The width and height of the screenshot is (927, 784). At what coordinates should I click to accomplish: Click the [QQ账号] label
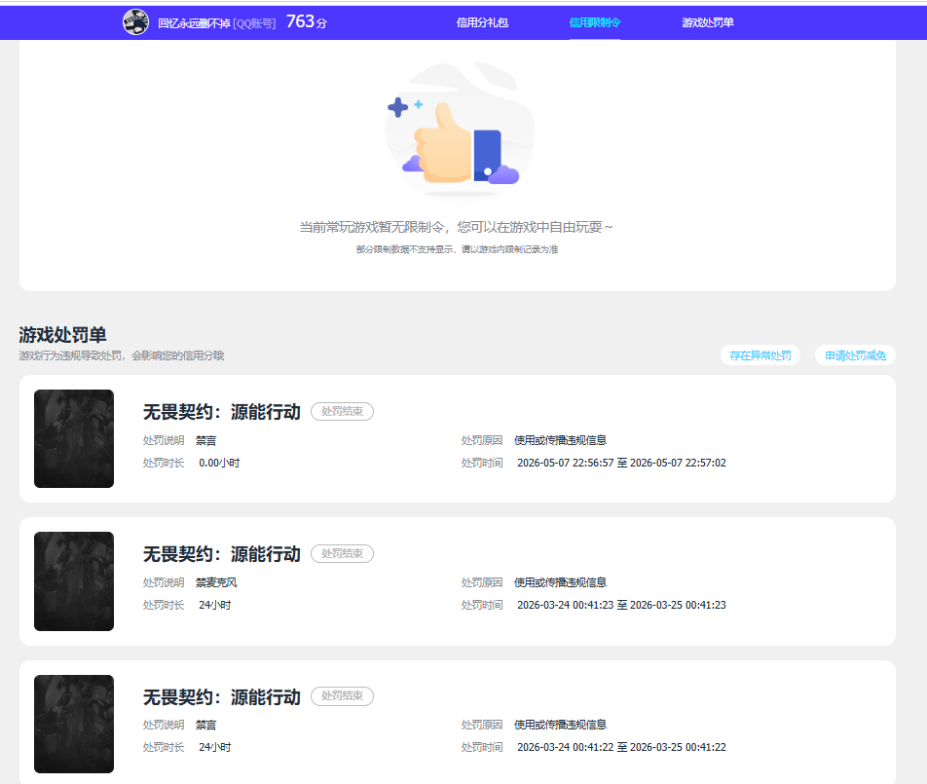pyautogui.click(x=254, y=23)
